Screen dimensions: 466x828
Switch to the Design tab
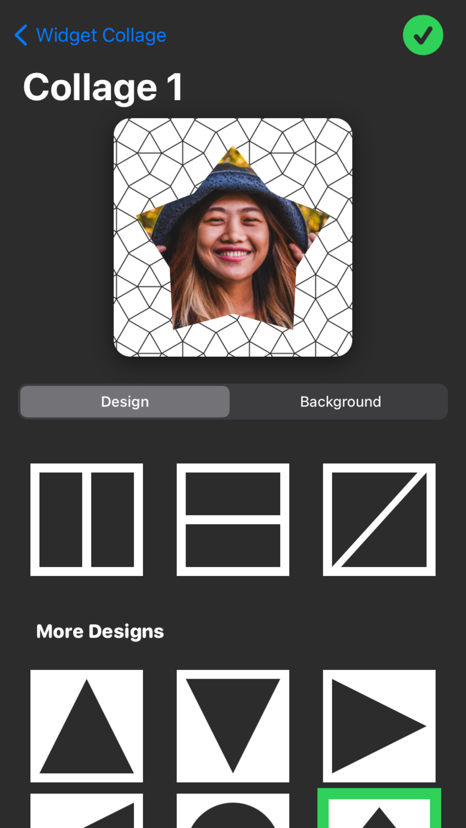click(x=125, y=401)
